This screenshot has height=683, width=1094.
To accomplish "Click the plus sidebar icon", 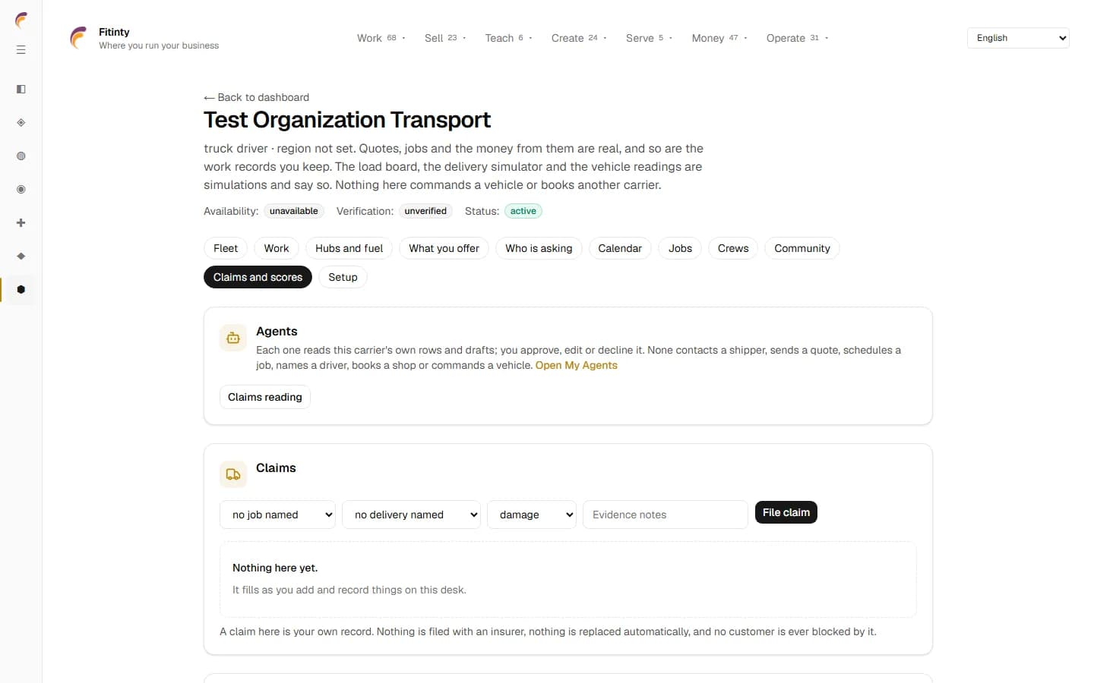I will [x=21, y=223].
